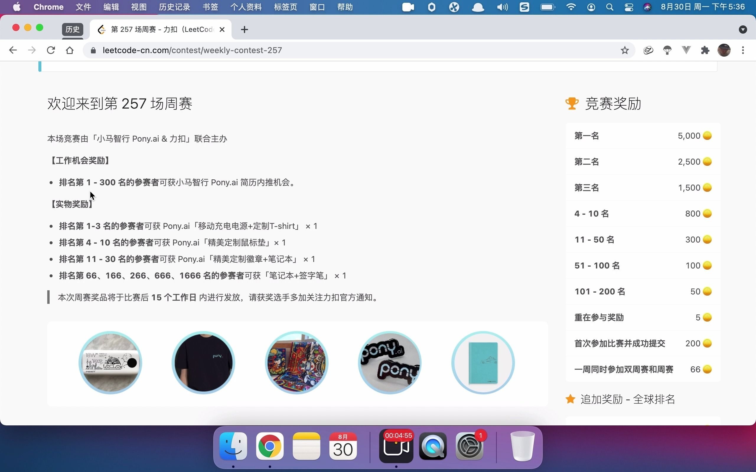The width and height of the screenshot is (756, 472).
Task: View the black T-shirt prize image
Action: coord(203,363)
